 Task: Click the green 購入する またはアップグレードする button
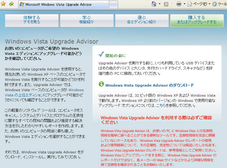(x=197, y=20)
